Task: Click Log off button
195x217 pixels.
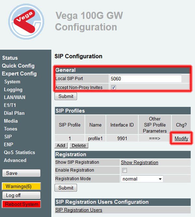Action: [21, 195]
